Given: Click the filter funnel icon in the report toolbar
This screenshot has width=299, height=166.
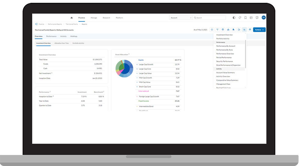Looking at the screenshot, I should pyautogui.click(x=217, y=30).
